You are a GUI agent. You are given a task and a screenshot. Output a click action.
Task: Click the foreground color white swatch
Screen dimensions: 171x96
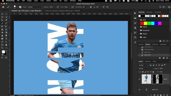pos(3,52)
